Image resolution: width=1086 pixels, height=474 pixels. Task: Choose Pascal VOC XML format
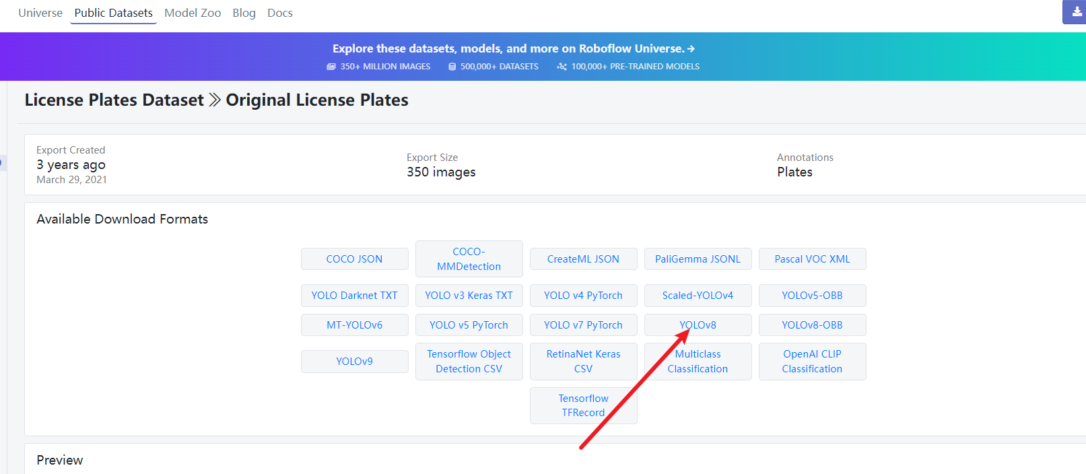pyautogui.click(x=813, y=259)
